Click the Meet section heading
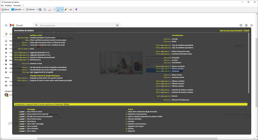The image size is (258, 140). [x=7, y=77]
